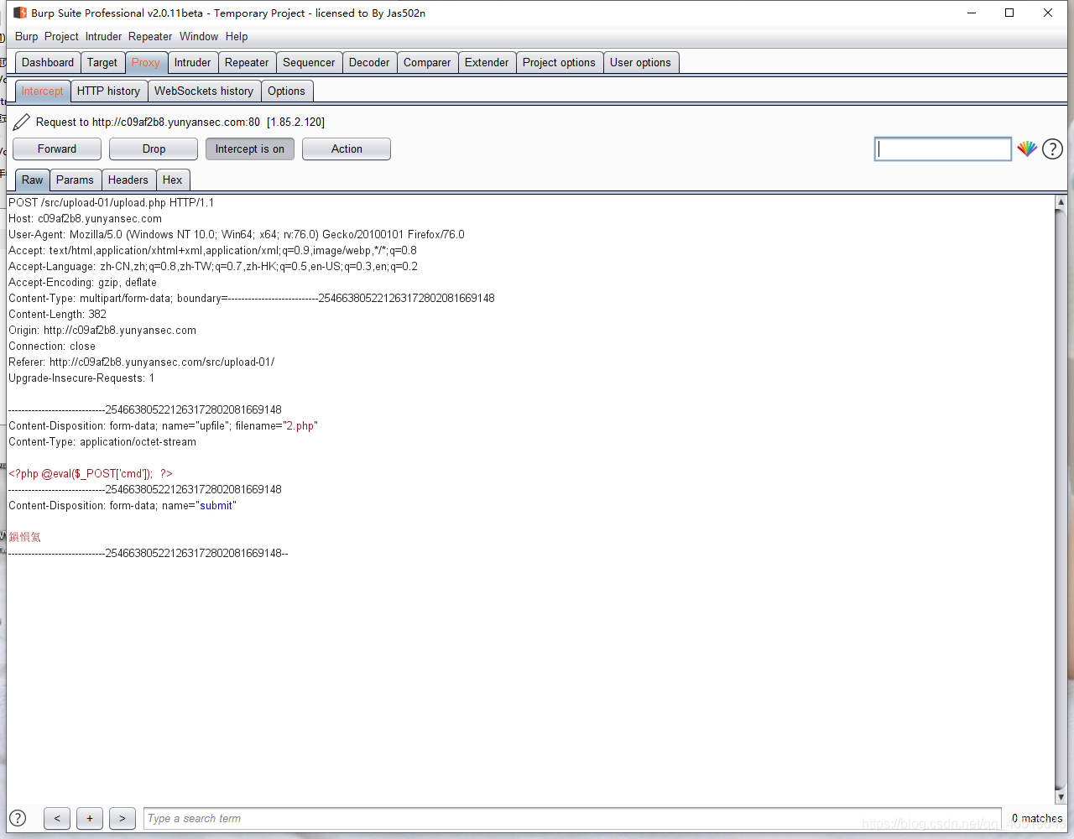This screenshot has height=839, width=1074.
Task: Open the Decoder tab
Action: coord(369,63)
